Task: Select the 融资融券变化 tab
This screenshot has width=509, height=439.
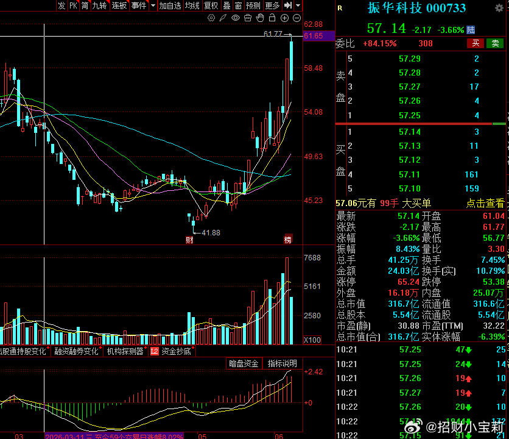Action: [x=77, y=352]
